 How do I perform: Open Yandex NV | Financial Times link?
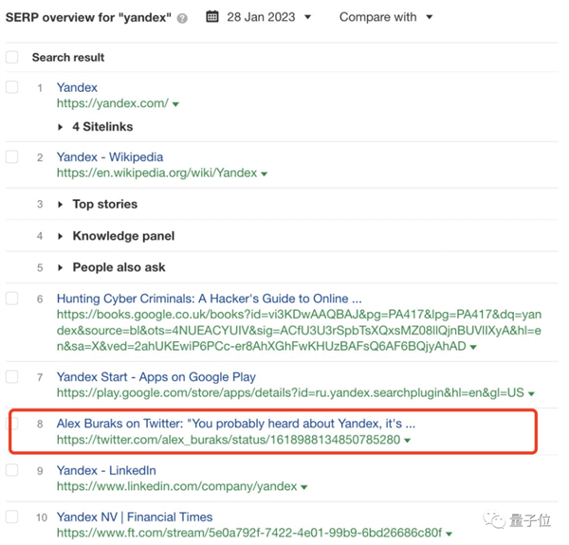coord(135,518)
